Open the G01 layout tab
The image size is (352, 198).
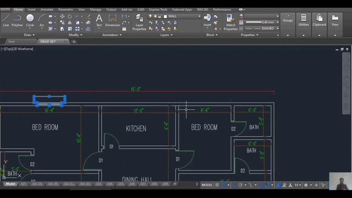pyautogui.click(x=23, y=184)
